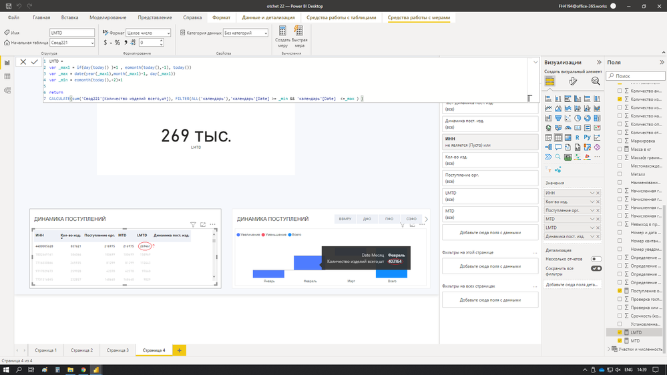The image size is (667, 375).
Task: Open the Начальная таблица dropdown Свод221
Action: pos(72,43)
